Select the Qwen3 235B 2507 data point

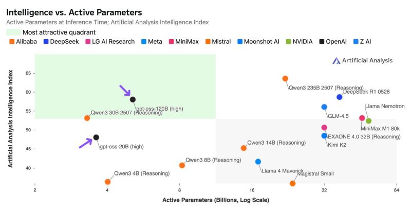(x=285, y=78)
